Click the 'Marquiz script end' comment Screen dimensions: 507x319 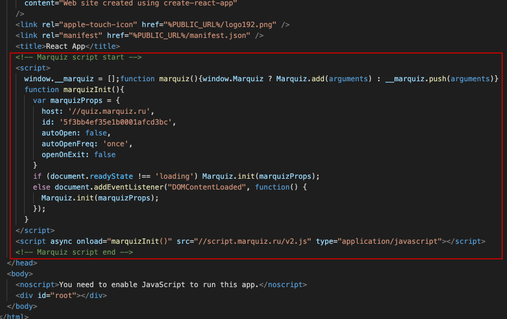74,252
